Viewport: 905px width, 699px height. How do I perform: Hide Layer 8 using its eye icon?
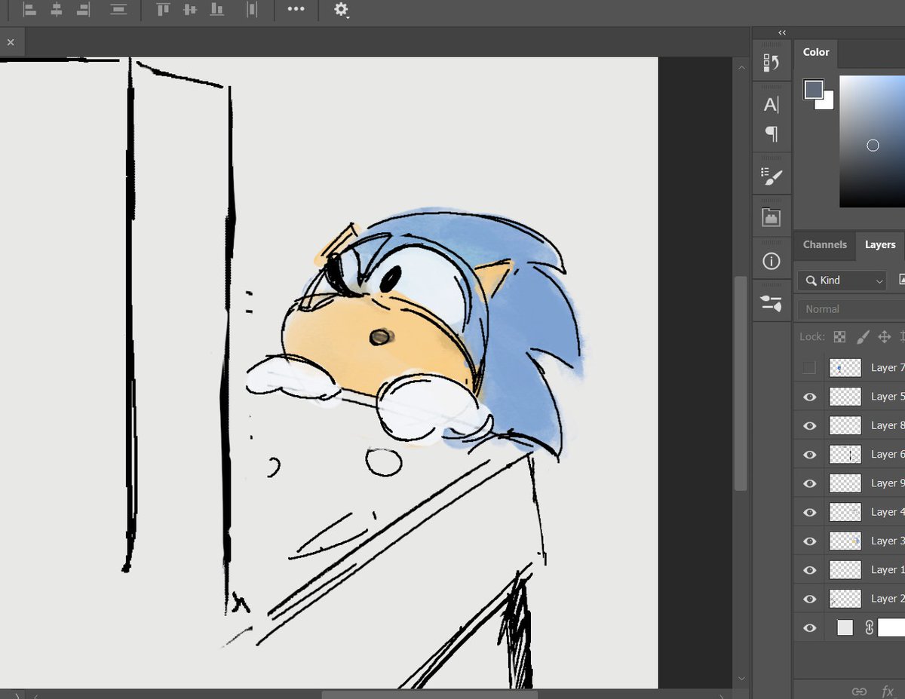tap(809, 425)
